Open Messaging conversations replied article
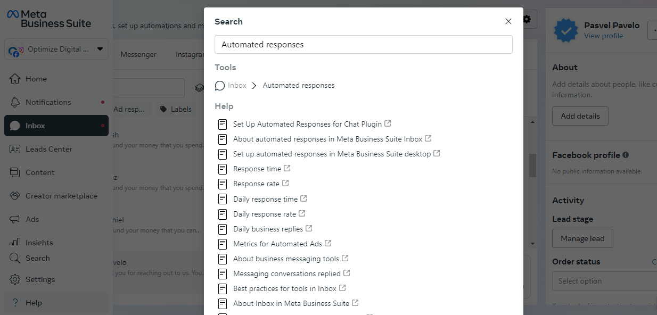 [286, 273]
